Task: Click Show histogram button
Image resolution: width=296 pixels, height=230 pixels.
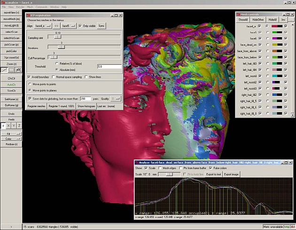Action: pos(86,106)
